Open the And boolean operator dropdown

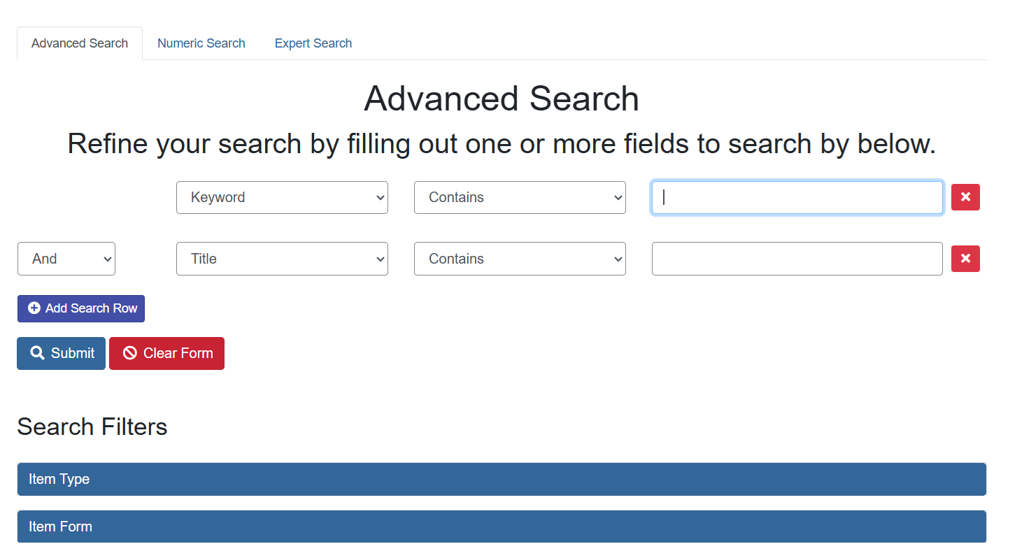point(66,259)
